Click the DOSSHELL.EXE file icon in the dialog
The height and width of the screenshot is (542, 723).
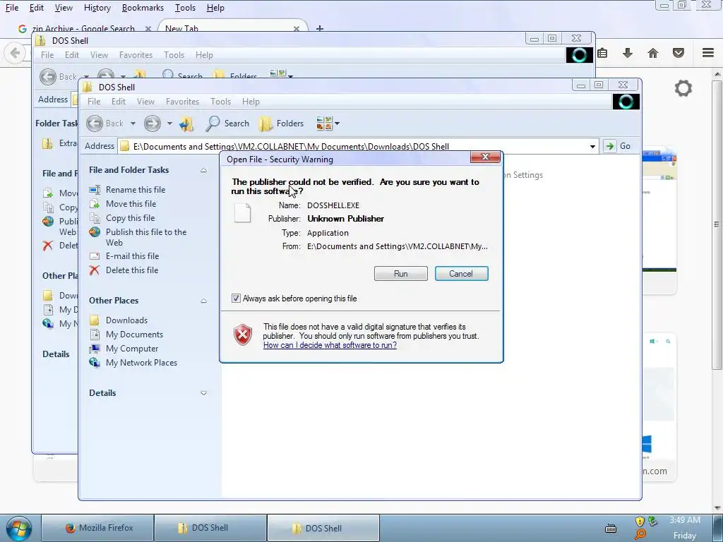click(243, 213)
